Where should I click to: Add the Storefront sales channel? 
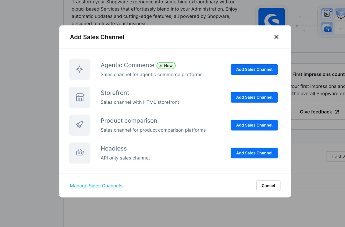[x=254, y=97]
